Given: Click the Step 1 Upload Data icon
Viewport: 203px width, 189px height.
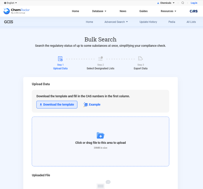Looking at the screenshot, I should (x=60, y=59).
